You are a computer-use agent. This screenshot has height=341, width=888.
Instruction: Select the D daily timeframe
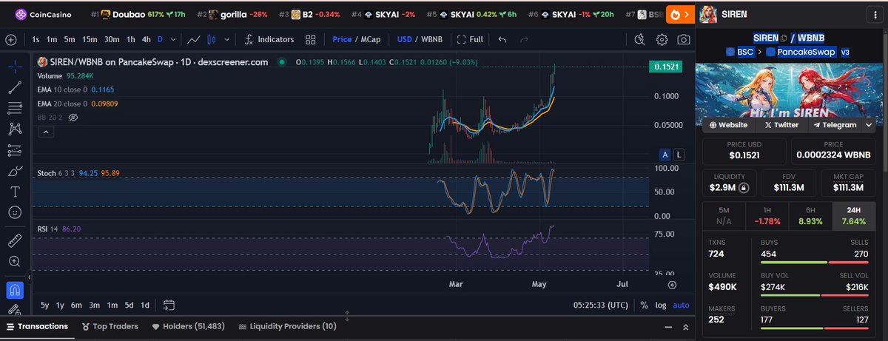point(161,39)
